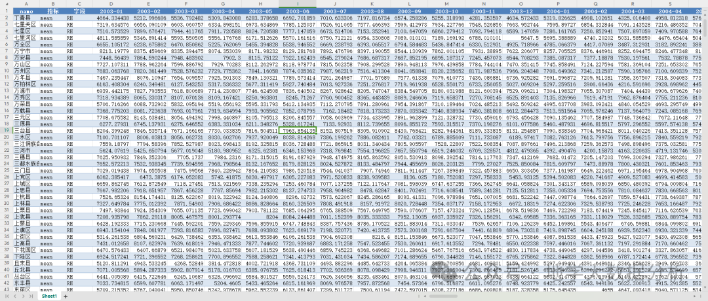Viewport: 708px width, 301px height.
Task: Select the cell '万柏林区'
Action: coord(26,83)
